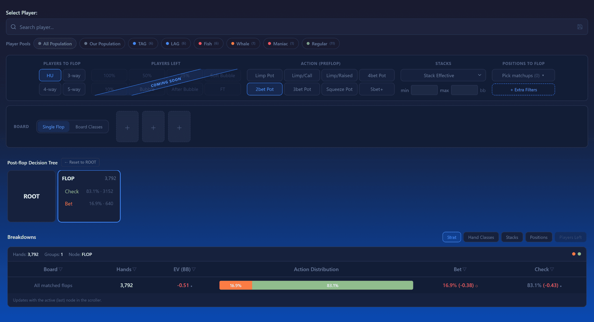The width and height of the screenshot is (594, 322).
Task: Add the third flop card slot
Action: point(179,127)
